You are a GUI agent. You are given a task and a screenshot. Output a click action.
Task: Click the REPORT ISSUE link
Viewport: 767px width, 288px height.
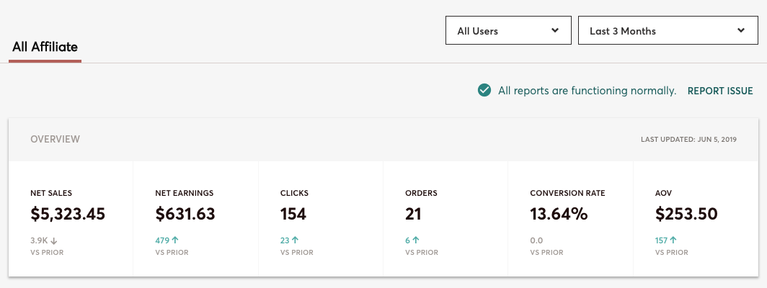coord(720,91)
